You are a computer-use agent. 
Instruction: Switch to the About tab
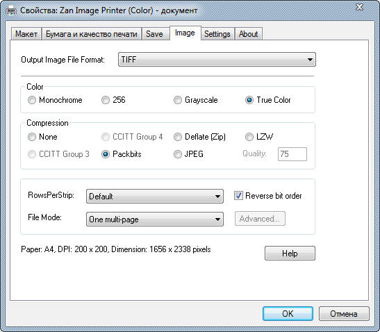[249, 34]
